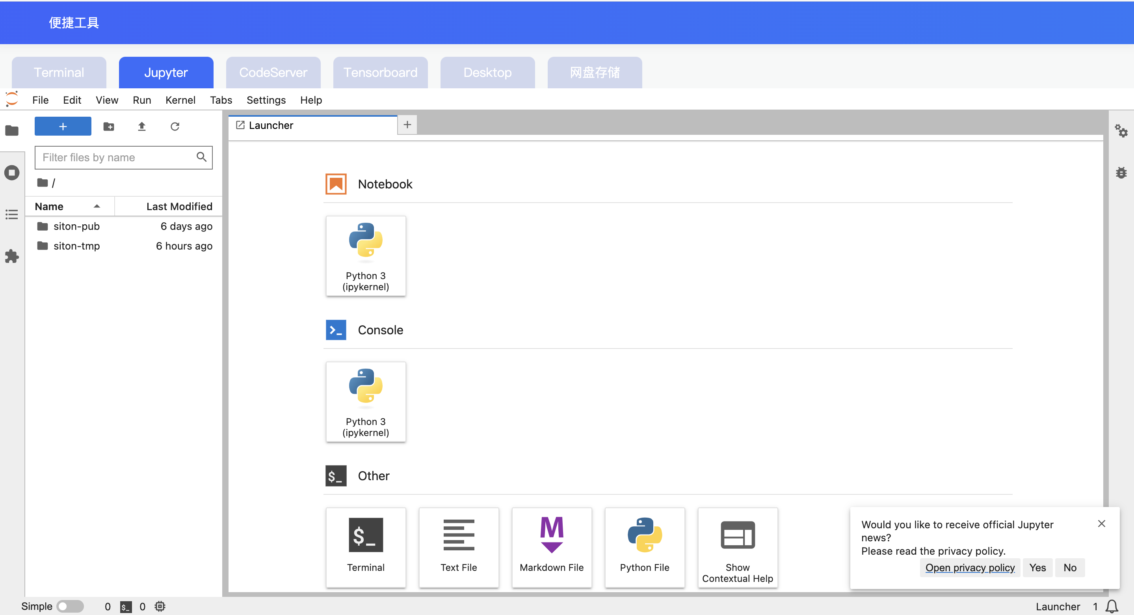Click the Filter files by name field

pyautogui.click(x=124, y=158)
